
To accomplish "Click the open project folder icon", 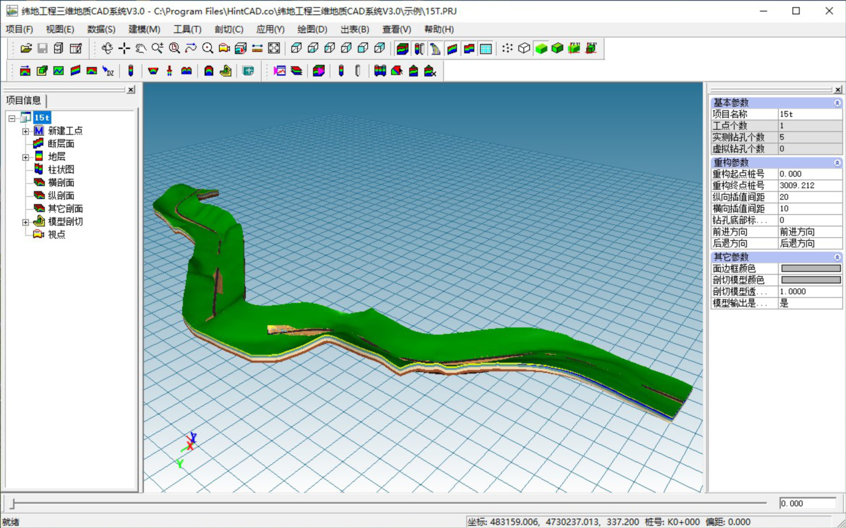I will [x=26, y=48].
